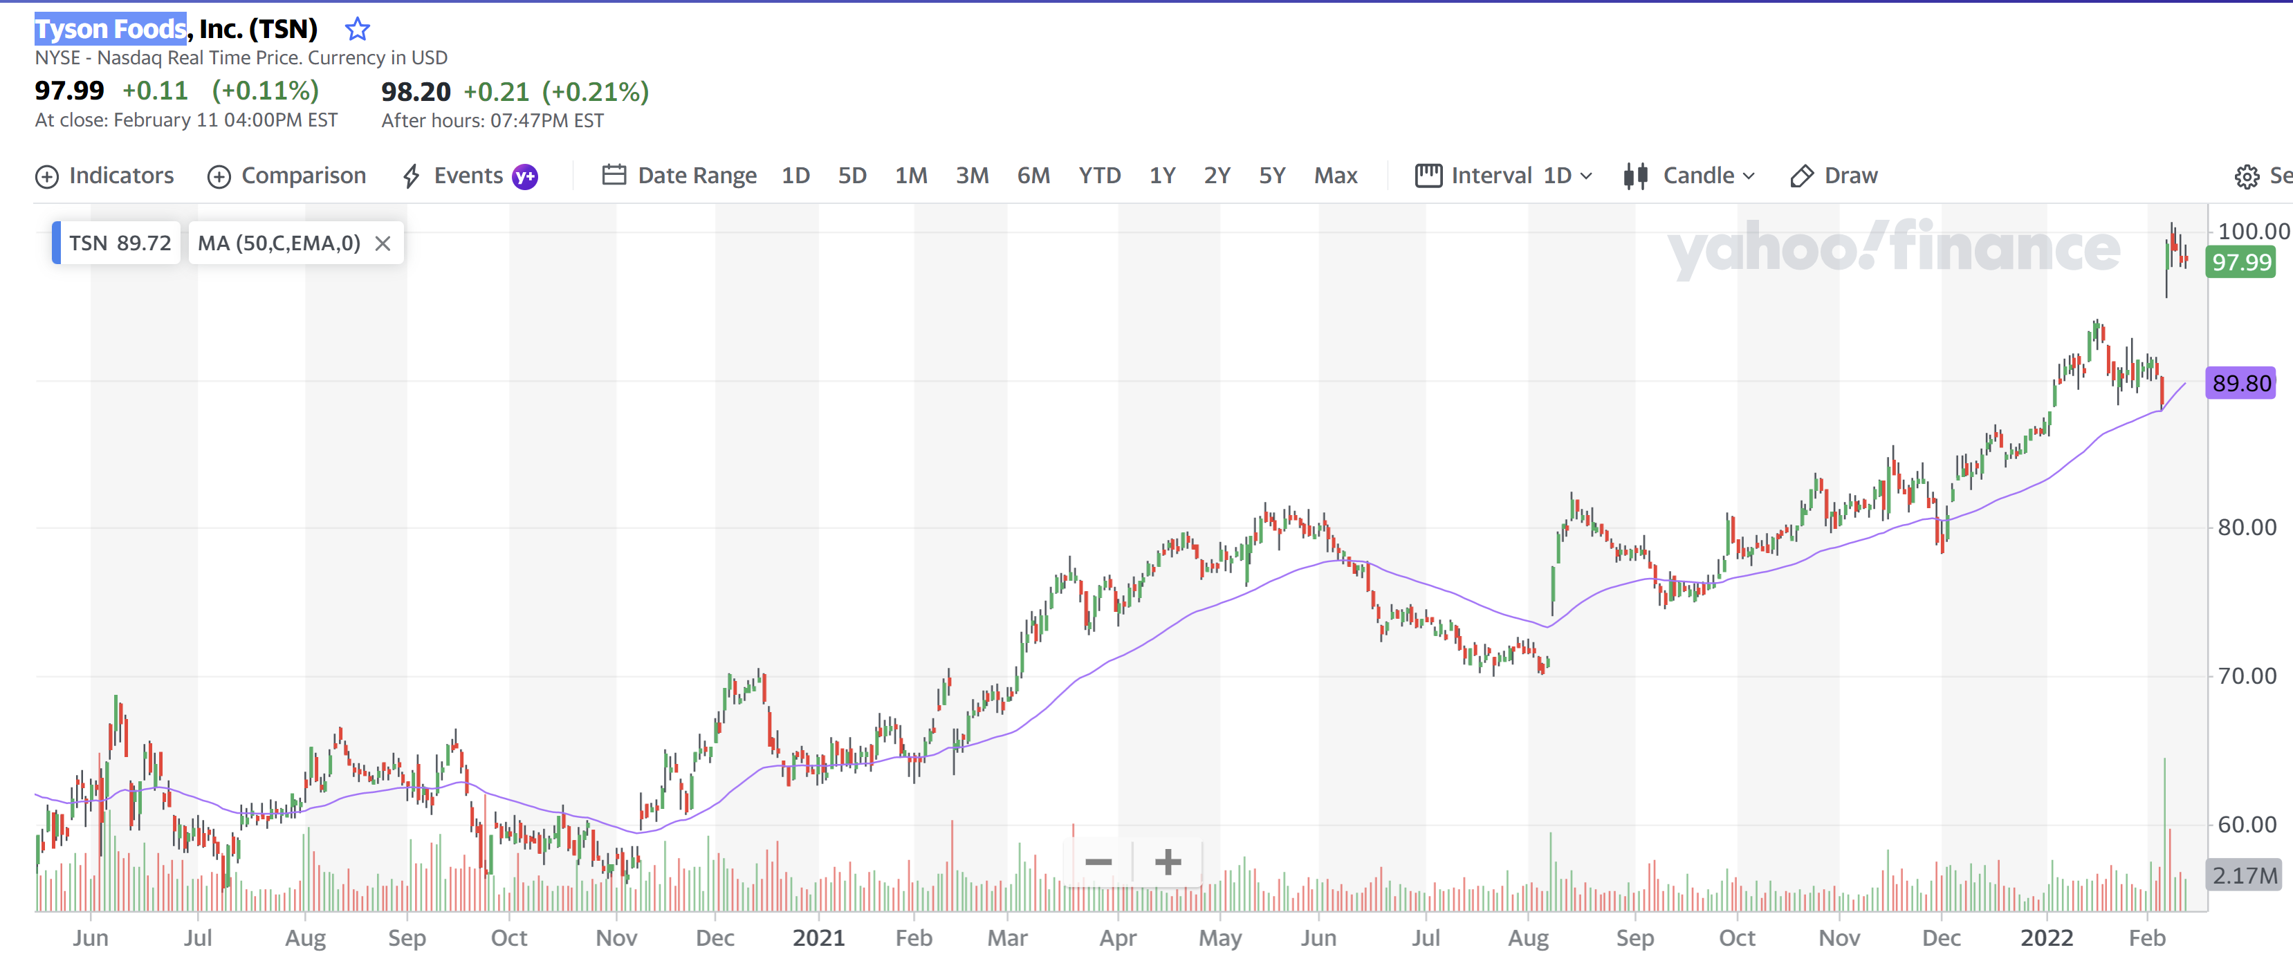Click the green 97.99 current price tag
2293x970 pixels.
click(2241, 263)
